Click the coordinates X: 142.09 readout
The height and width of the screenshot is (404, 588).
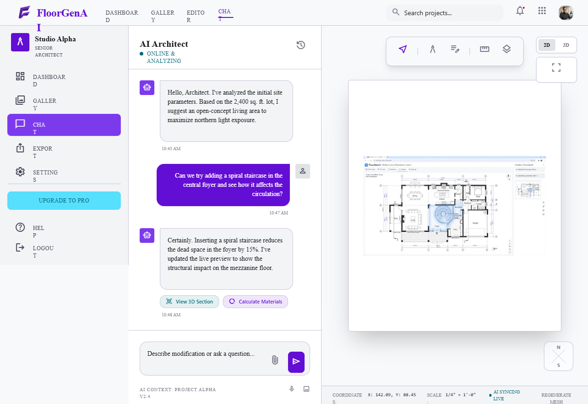[x=392, y=395]
